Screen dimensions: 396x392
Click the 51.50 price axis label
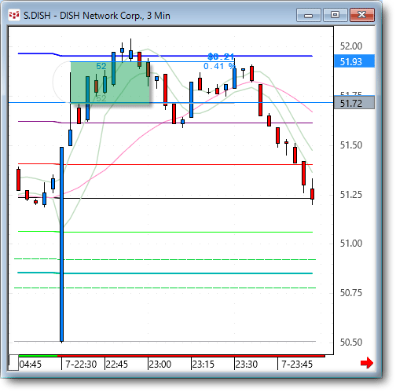[x=351, y=145]
